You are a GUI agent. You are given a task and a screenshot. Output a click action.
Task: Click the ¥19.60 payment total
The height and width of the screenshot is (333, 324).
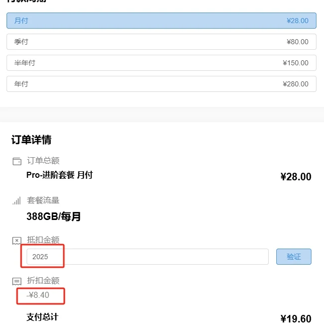295,319
